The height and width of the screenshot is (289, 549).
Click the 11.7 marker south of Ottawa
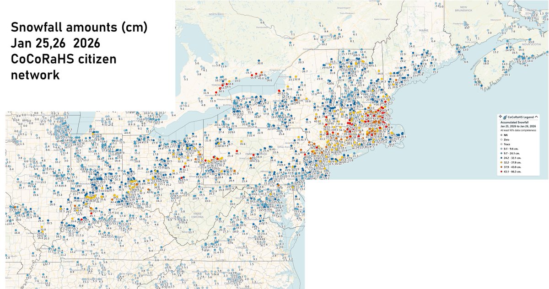click(290, 43)
